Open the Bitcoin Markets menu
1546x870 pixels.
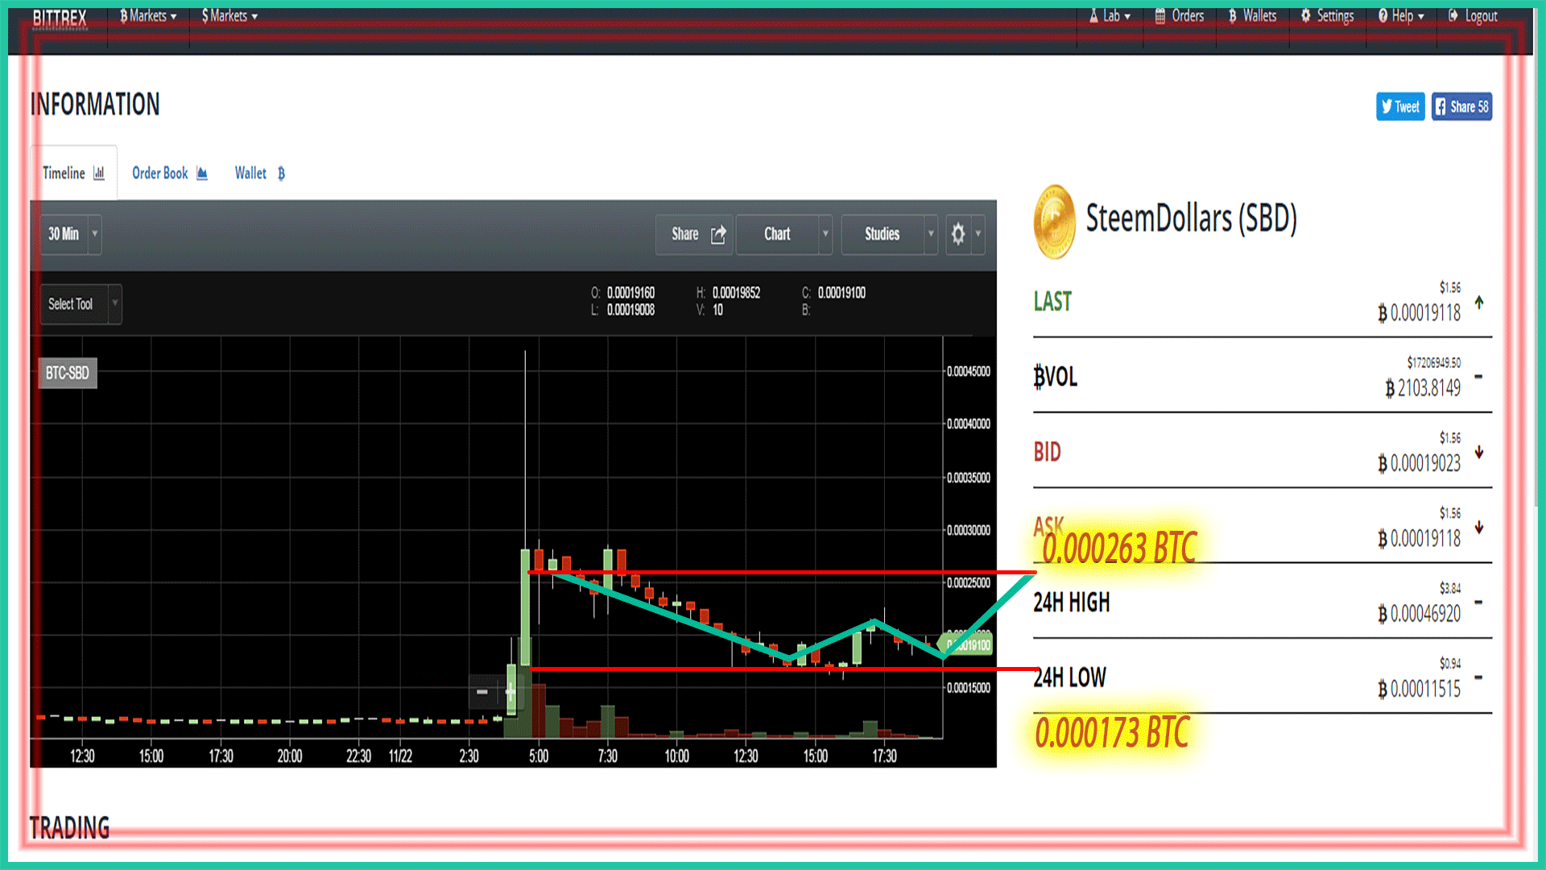point(148,16)
